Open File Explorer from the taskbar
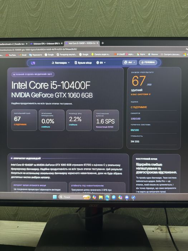The width and height of the screenshot is (188, 251). click(101, 197)
